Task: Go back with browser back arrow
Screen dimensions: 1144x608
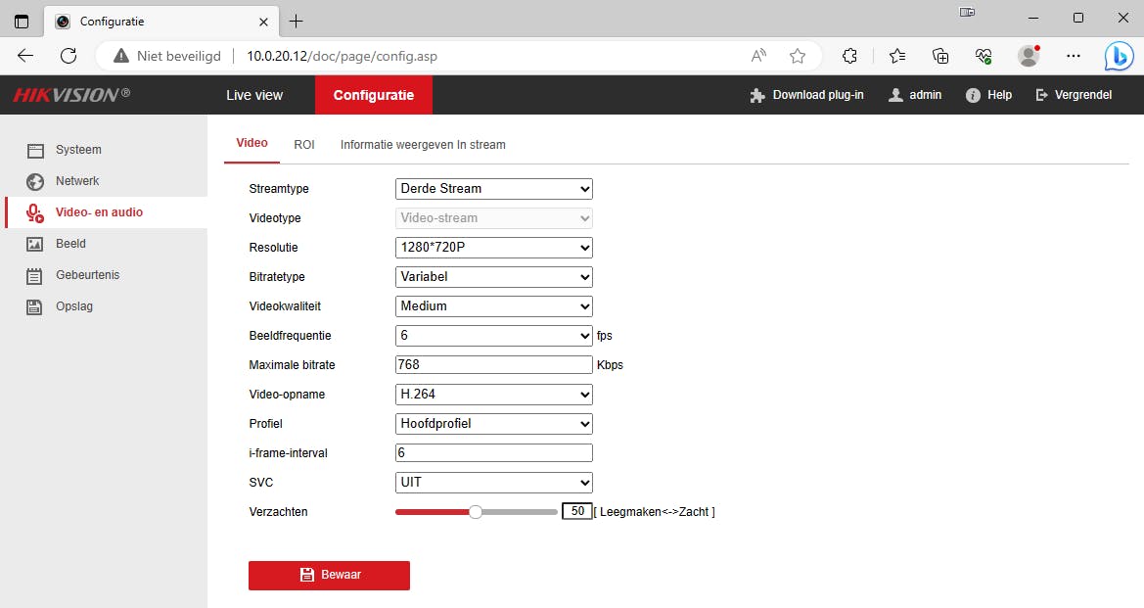Action: click(25, 56)
